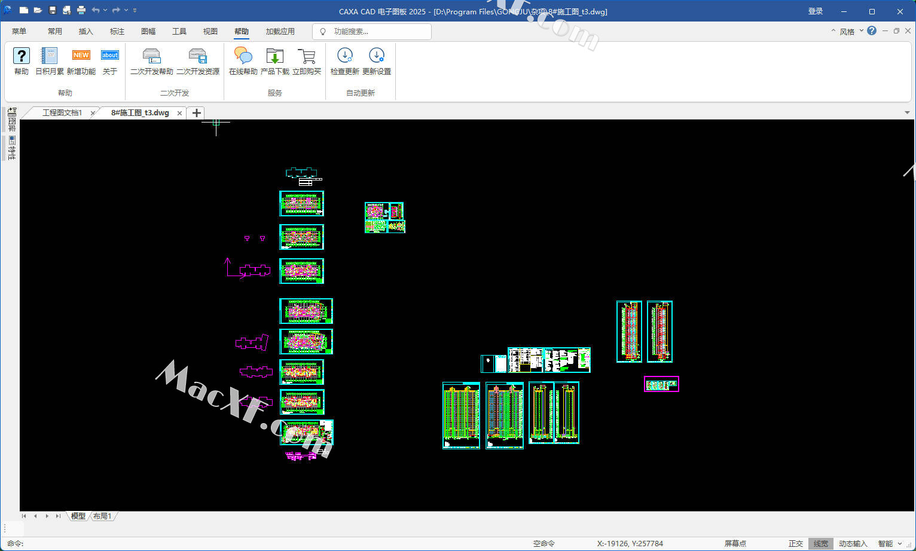
Task: Open the 特性 properties side panel
Action: [x=12, y=148]
